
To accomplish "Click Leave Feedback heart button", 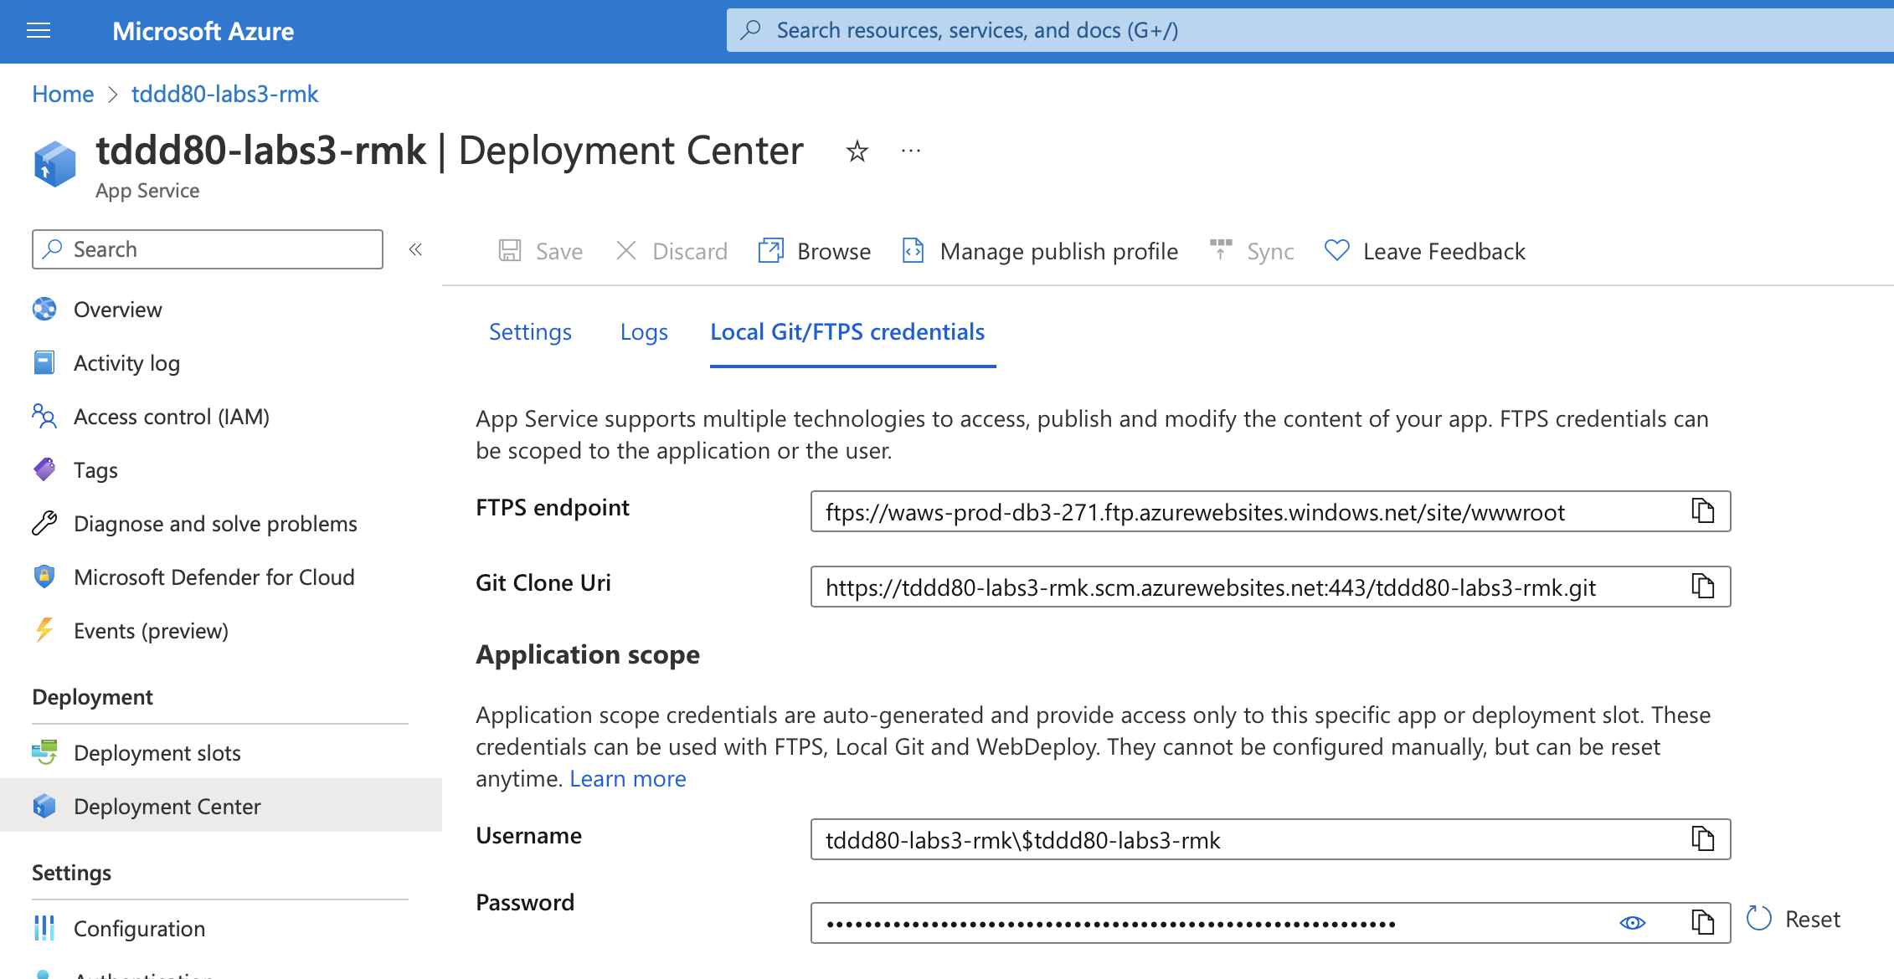I will [1425, 251].
